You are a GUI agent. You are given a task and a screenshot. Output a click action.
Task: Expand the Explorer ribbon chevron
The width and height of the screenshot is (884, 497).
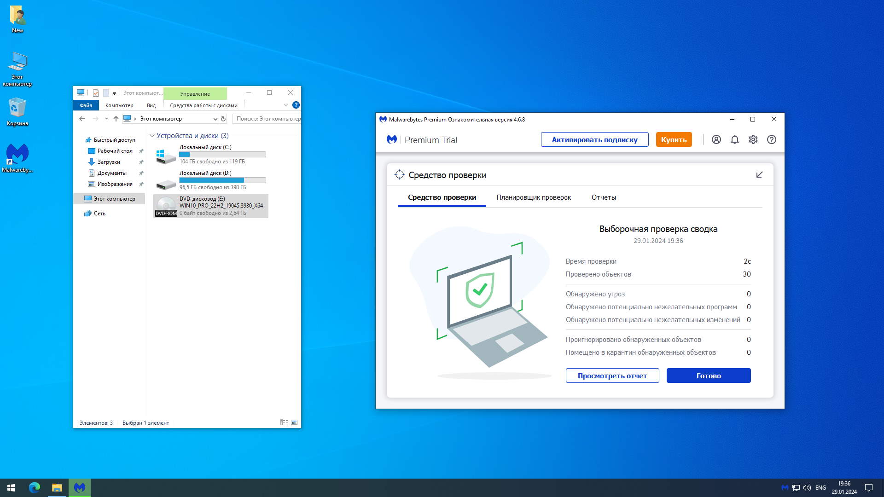(286, 105)
